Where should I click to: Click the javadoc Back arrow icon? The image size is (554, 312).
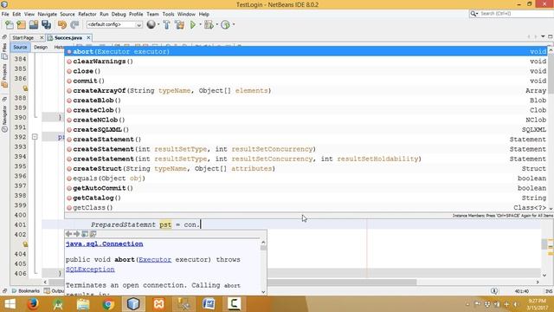[69, 234]
